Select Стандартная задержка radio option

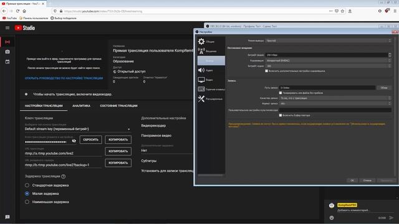pos(27,185)
